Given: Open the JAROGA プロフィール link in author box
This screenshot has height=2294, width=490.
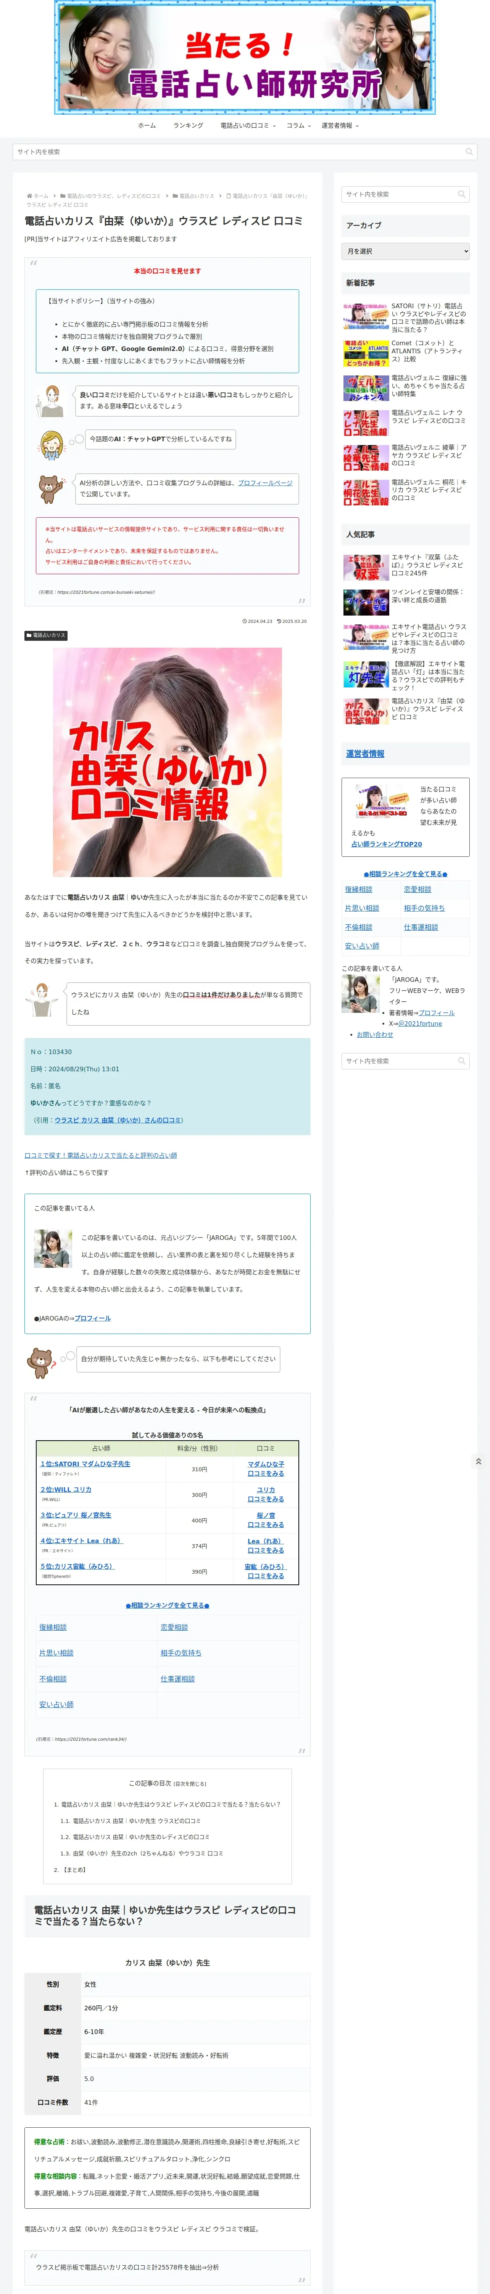Looking at the screenshot, I should click(x=92, y=1318).
